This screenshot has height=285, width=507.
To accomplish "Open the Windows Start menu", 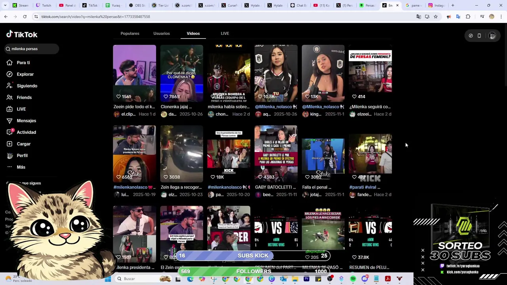I will pyautogui.click(x=108, y=279).
